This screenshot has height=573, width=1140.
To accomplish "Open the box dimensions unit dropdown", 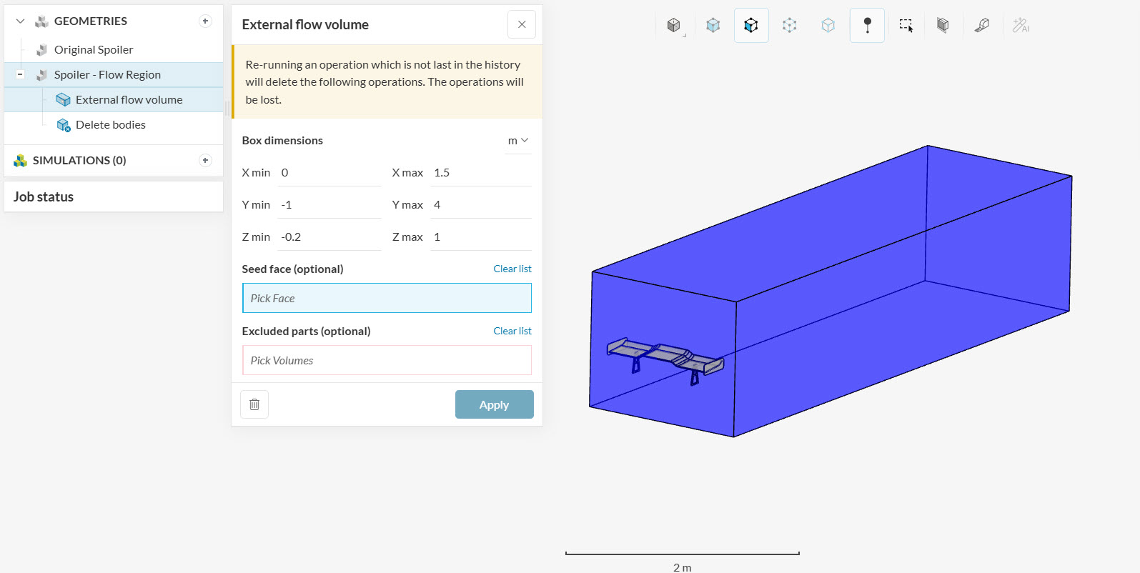I will (517, 141).
